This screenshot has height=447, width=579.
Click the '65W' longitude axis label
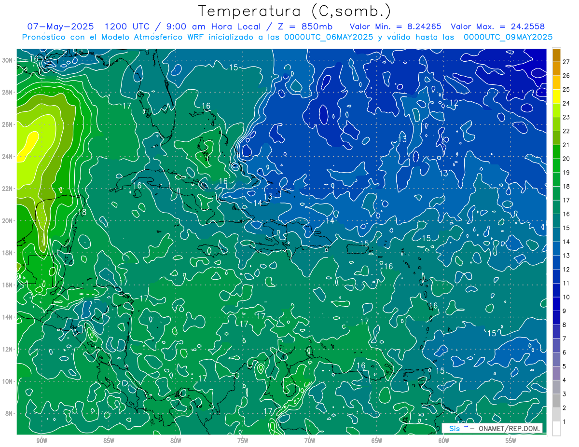377,441
